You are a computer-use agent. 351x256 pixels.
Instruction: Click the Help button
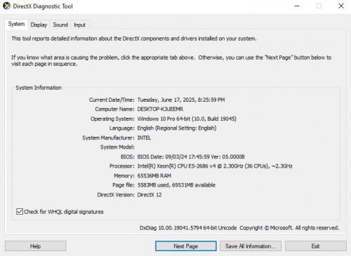[x=36, y=246]
